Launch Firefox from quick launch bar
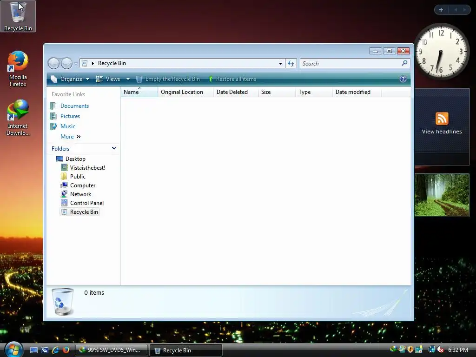Image resolution: width=476 pixels, height=357 pixels. 66,350
